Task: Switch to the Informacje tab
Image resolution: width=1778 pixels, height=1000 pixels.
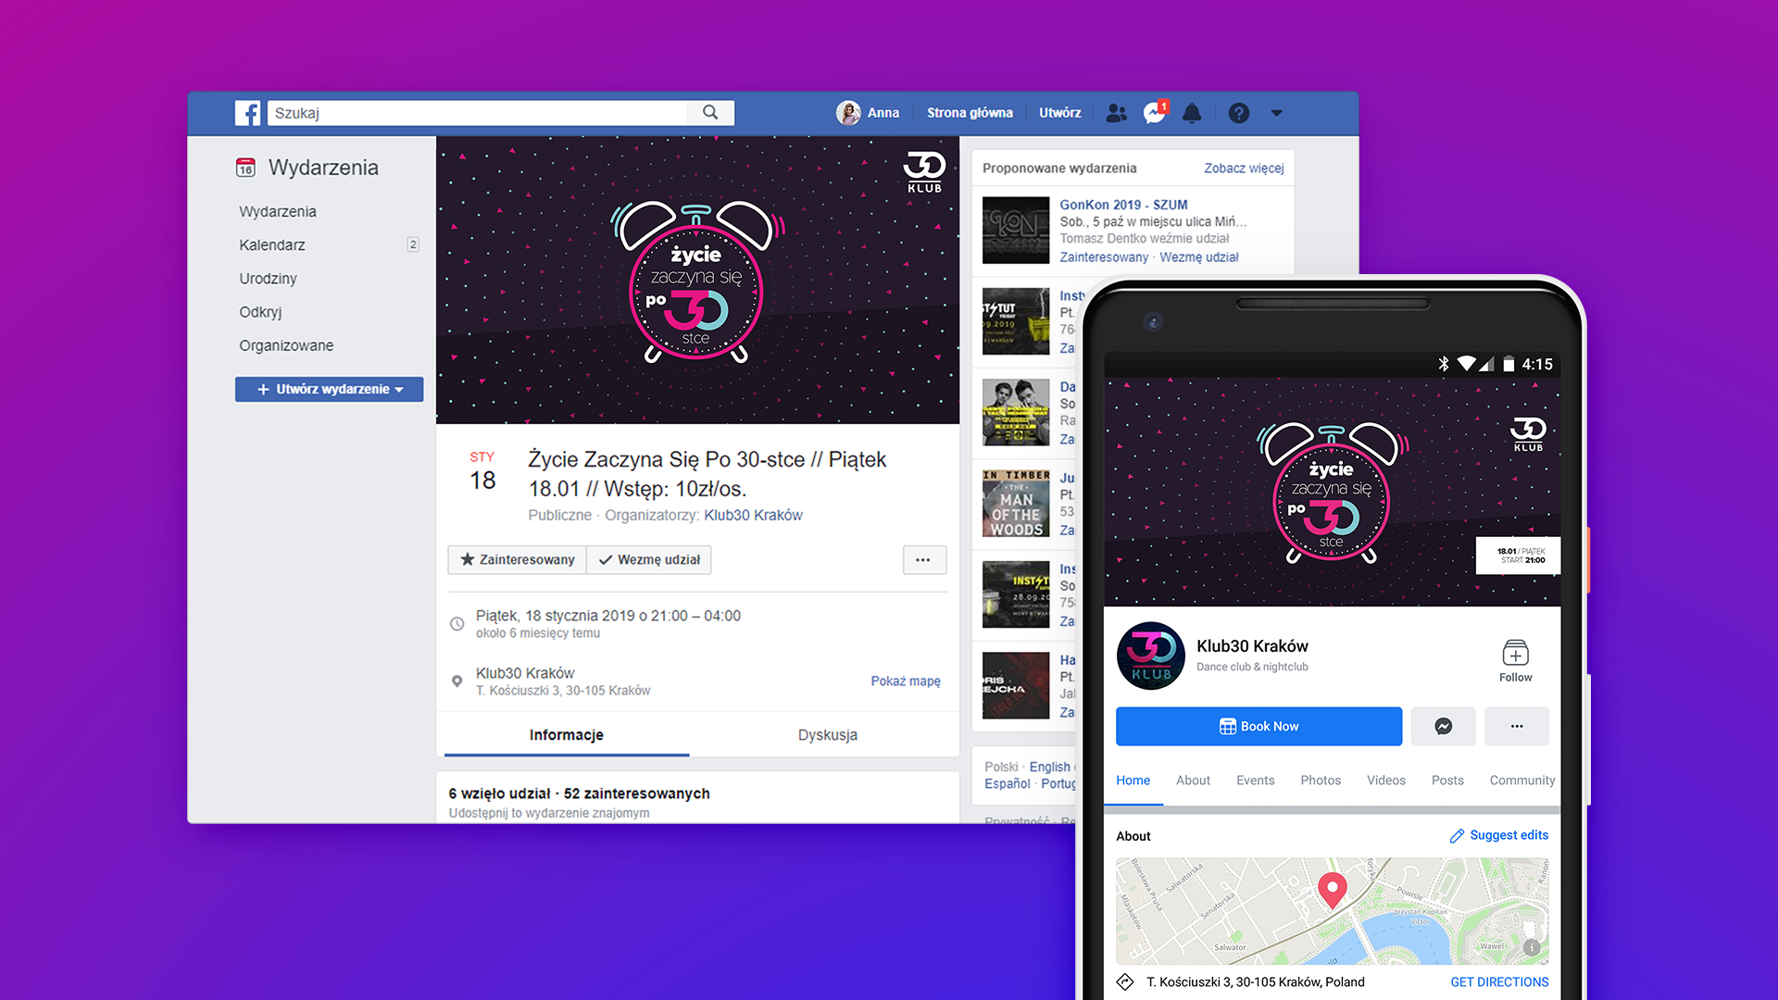Action: 567,735
